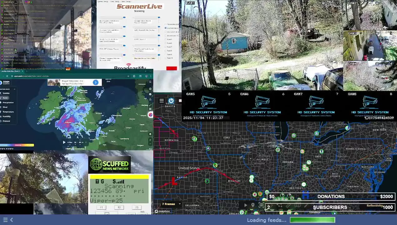The height and width of the screenshot is (225, 397).
Task: Select the Bank 10 radio button
Action: pyautogui.click(x=166, y=58)
